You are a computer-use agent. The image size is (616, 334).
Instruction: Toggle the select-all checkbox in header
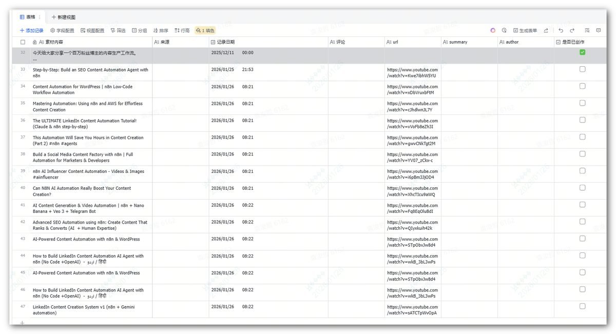click(x=23, y=42)
